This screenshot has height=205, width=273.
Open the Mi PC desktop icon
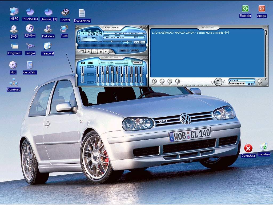pos(14,14)
